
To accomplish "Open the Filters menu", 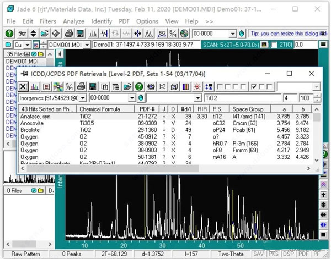I will pos(48,21).
